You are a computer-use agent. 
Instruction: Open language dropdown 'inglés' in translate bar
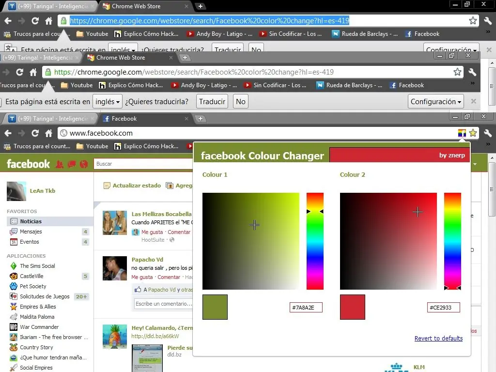pyautogui.click(x=107, y=102)
